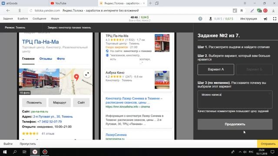Screen dimensions: 278x156
Task: Toggle Toloka fullscreen mode
Action: 275,19
